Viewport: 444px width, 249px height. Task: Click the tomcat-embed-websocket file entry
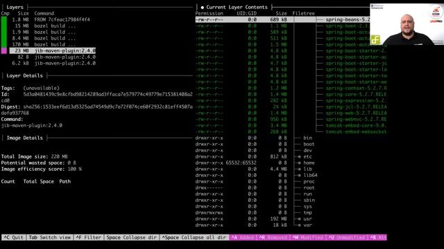click(356, 131)
